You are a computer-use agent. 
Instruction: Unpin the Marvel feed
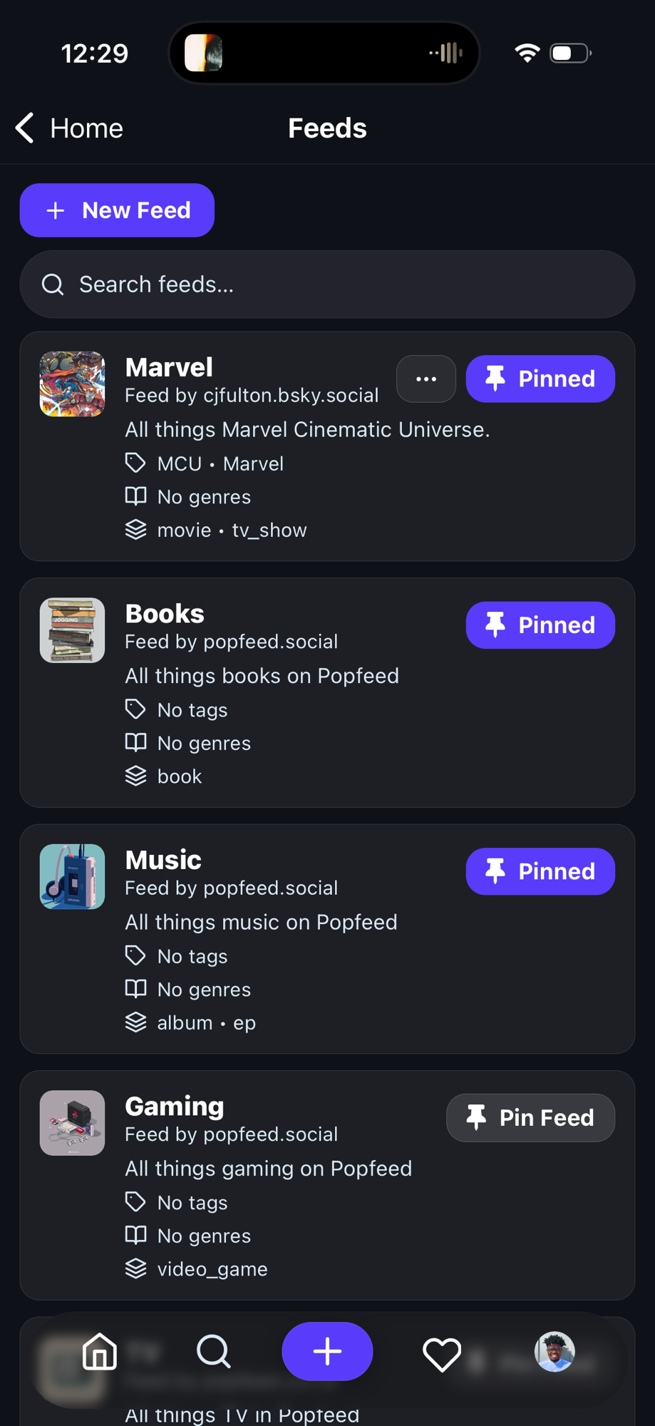(x=540, y=379)
